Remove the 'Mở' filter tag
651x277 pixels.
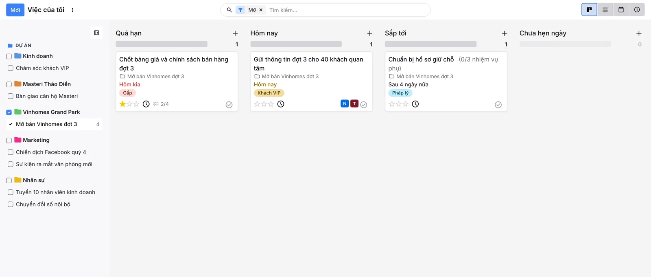point(261,10)
